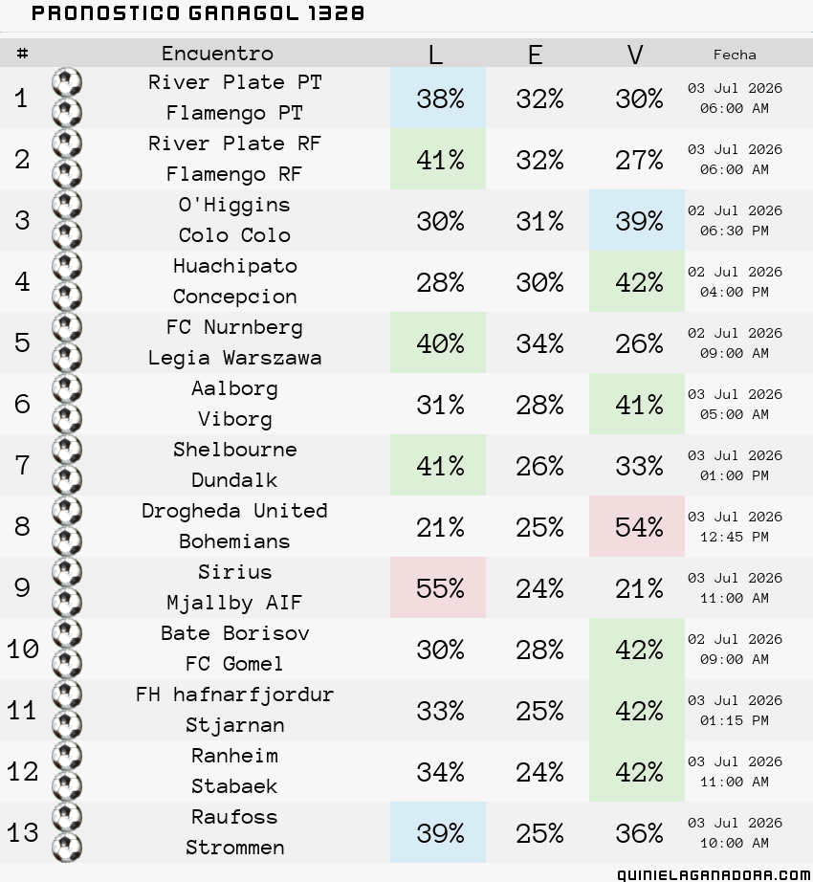Click the red 55% cell for Sirius
This screenshot has height=882, width=813.
[x=438, y=587]
